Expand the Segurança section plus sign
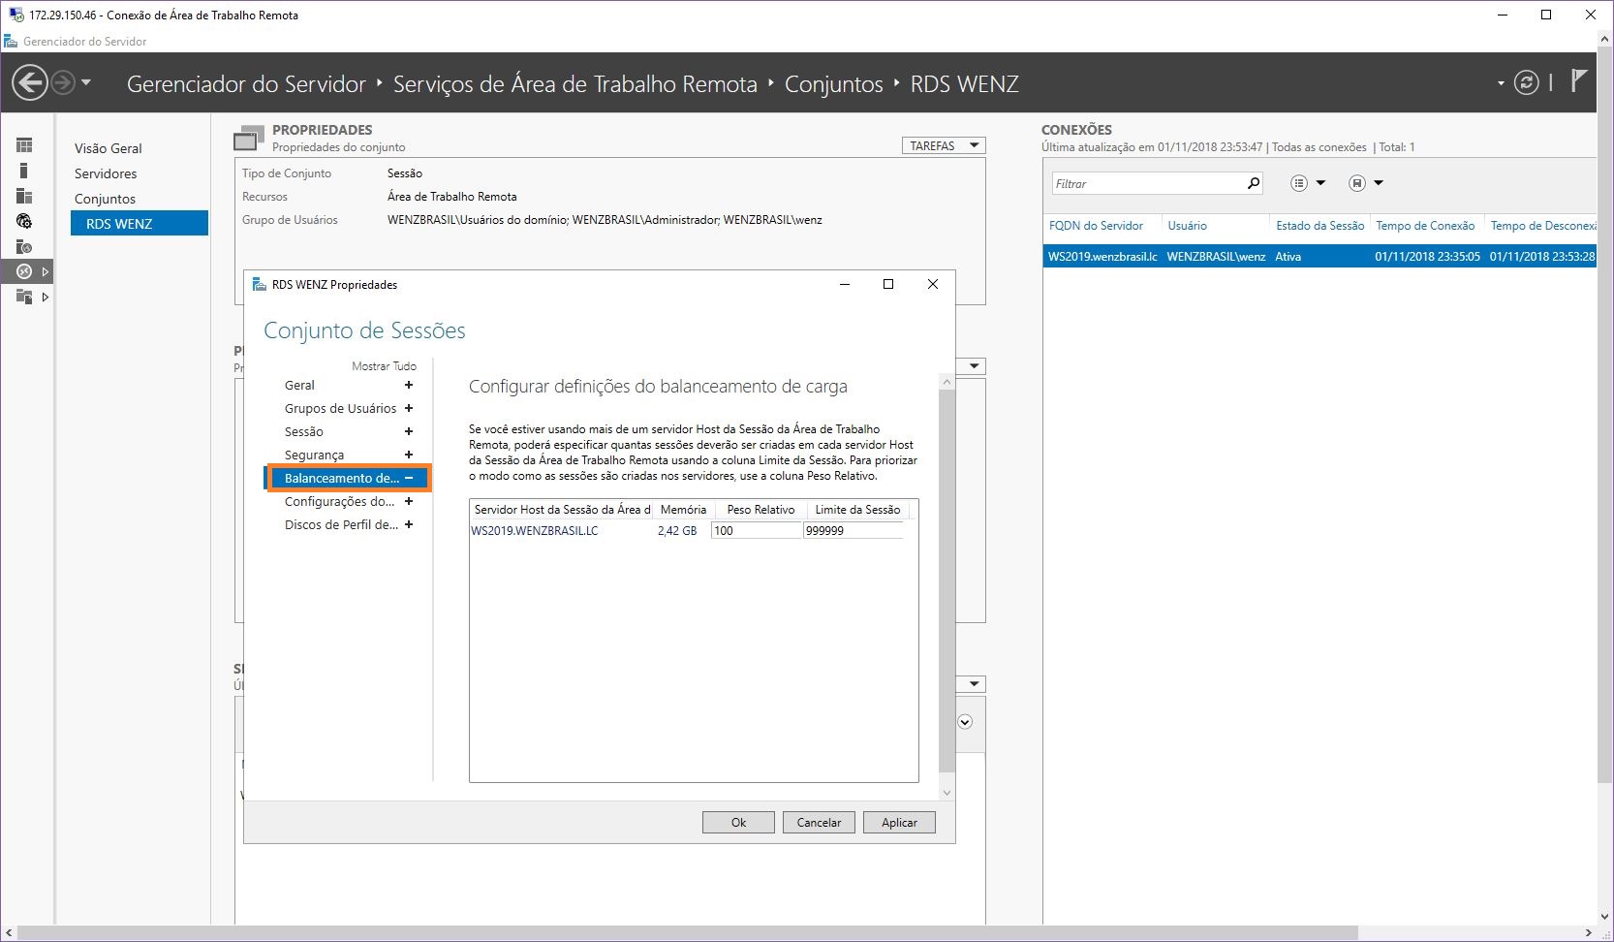The height and width of the screenshot is (942, 1614). 409,455
